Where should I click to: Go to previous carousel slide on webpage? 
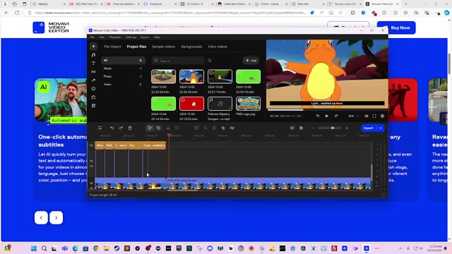(41, 218)
